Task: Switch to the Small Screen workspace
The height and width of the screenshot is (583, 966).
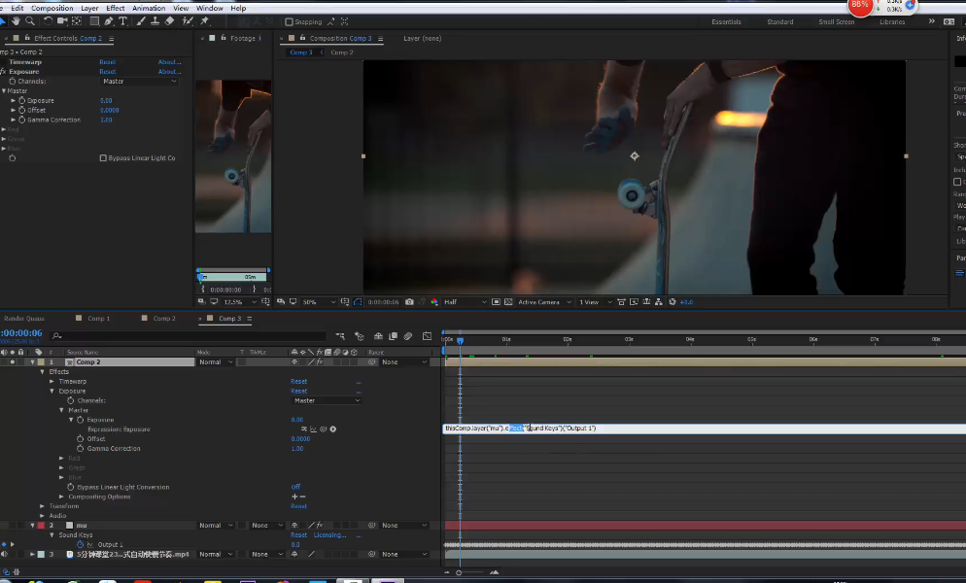Action: point(836,21)
